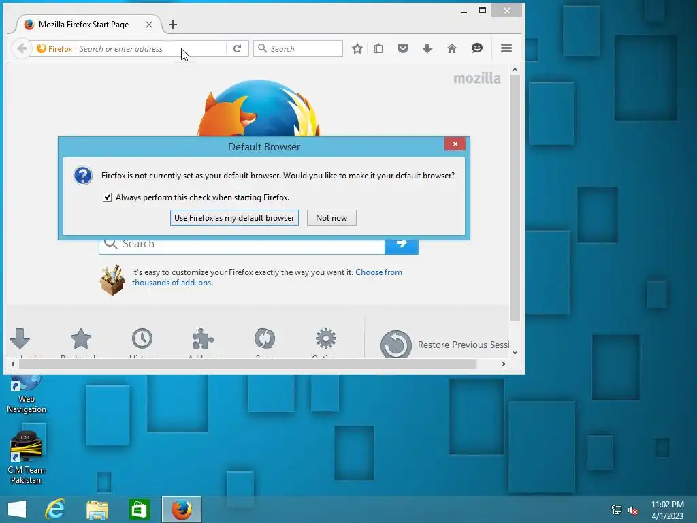Launch Internet Explorer from taskbar
The image size is (697, 523).
click(x=55, y=509)
